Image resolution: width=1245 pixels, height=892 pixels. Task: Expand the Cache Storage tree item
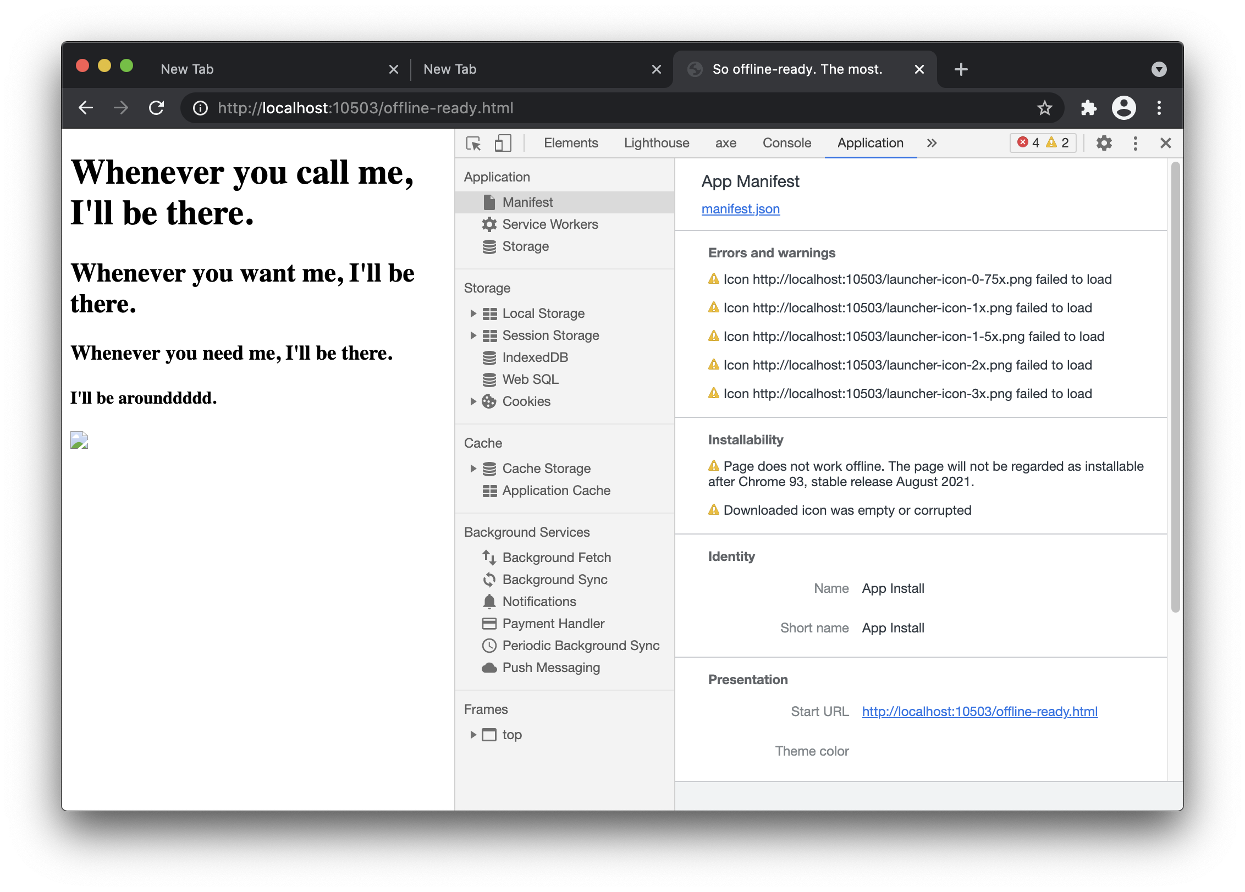(x=473, y=469)
